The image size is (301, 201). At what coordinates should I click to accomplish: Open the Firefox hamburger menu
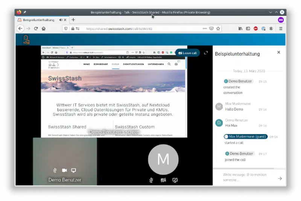click(281, 29)
